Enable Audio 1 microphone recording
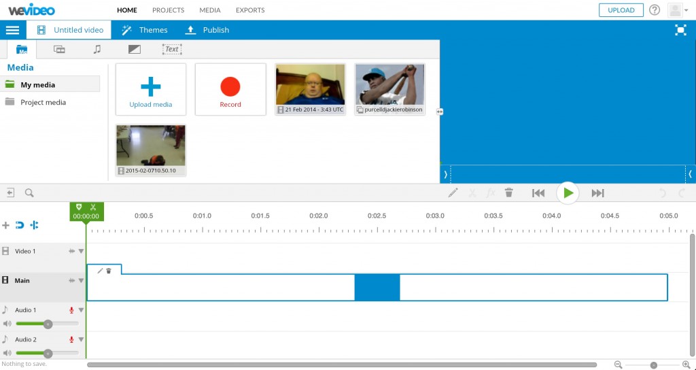696x370 pixels. 71,310
